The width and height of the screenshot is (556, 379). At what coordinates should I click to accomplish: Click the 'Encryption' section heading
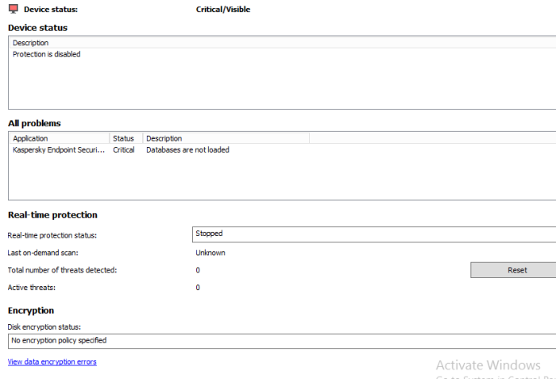(x=31, y=311)
